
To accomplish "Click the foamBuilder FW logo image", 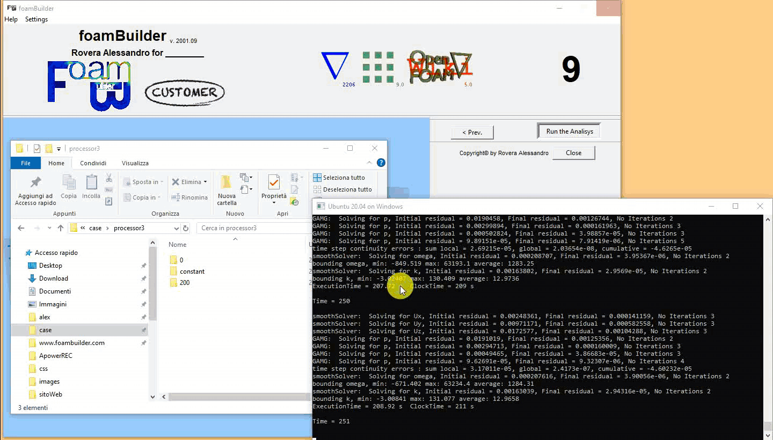I will coord(89,85).
